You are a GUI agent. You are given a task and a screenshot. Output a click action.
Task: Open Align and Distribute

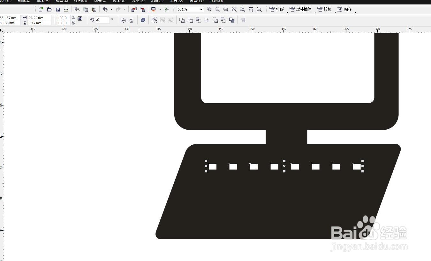click(x=243, y=20)
